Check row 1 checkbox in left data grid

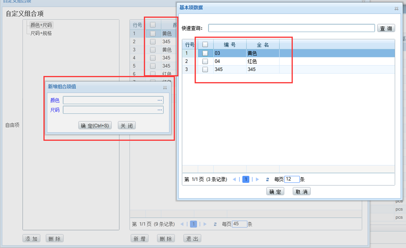point(153,33)
